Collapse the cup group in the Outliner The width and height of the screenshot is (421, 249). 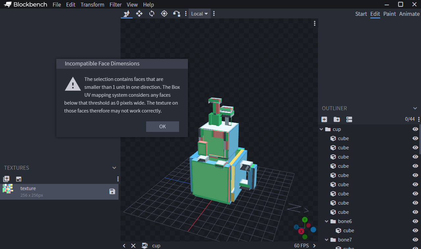tap(321, 129)
